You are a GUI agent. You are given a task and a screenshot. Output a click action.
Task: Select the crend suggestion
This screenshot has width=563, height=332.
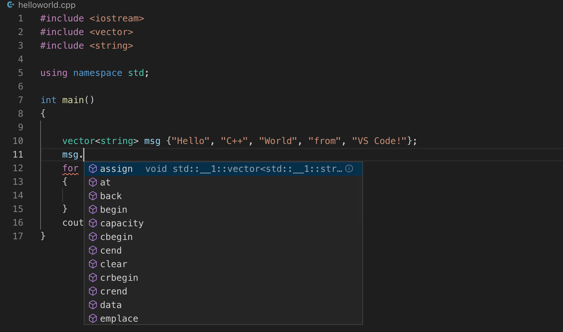click(x=223, y=291)
